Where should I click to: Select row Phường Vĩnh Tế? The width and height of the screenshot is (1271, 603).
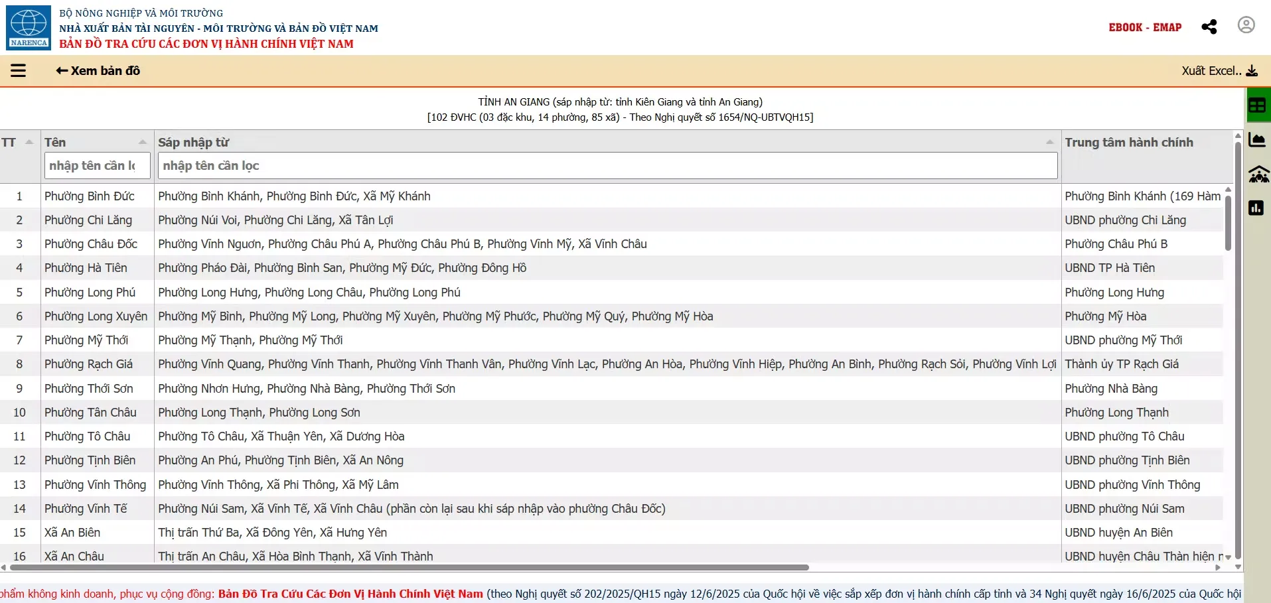[x=611, y=509]
